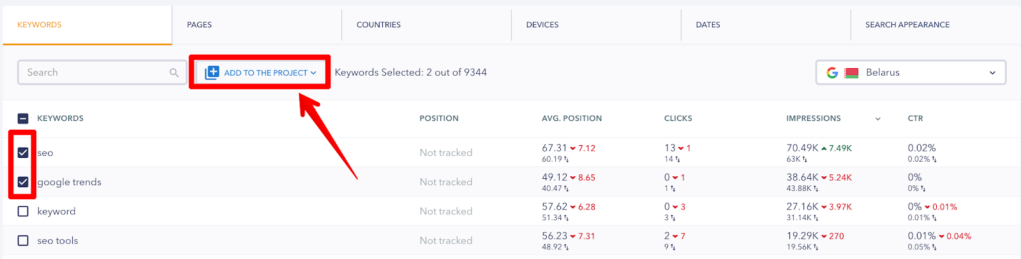Screen dimensions: 1021x259
Task: Click the magnifier icon in the Search field
Action: click(174, 73)
